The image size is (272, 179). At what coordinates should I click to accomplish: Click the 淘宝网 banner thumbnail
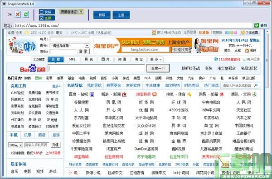pyautogui.click(x=206, y=46)
